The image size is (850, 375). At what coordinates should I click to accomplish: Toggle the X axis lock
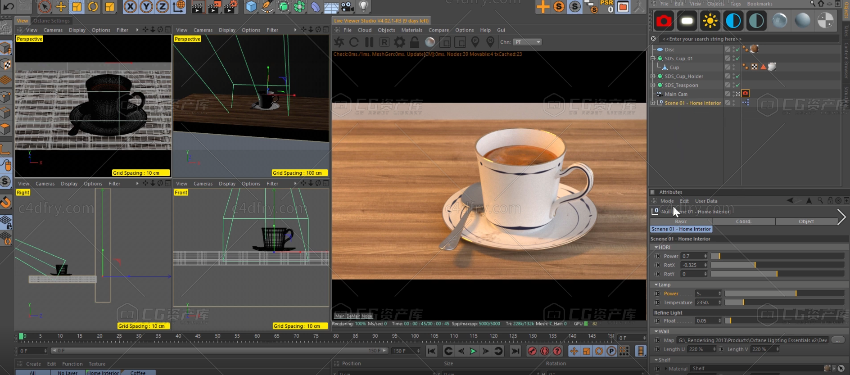(130, 6)
